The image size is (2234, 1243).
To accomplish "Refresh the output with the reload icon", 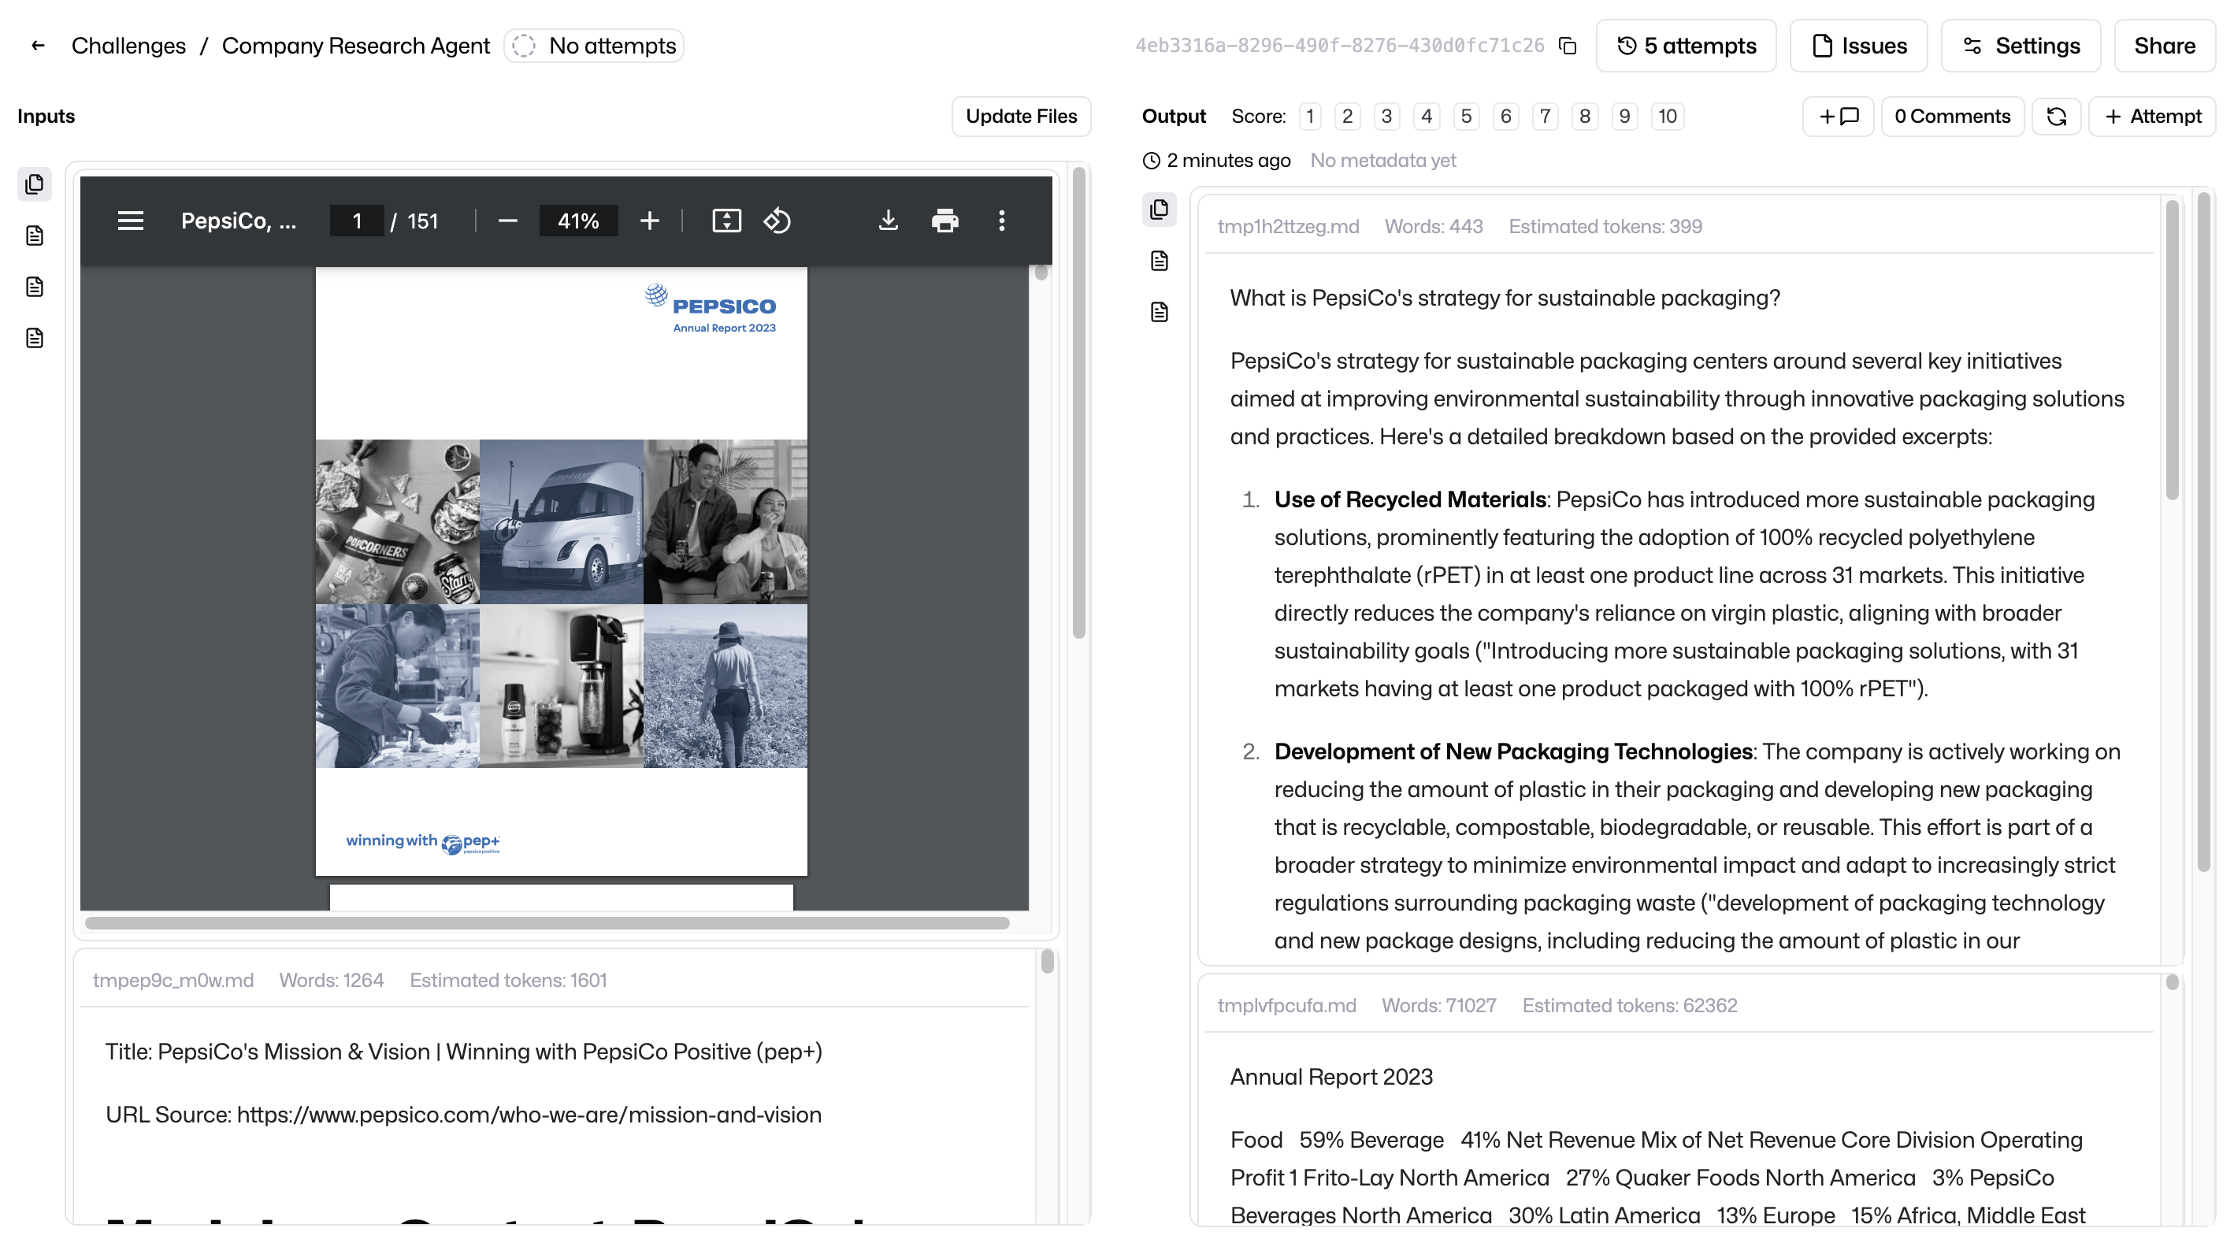I will 2056,117.
